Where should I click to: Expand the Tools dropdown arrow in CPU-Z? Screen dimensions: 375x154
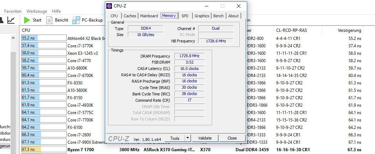[187, 138]
